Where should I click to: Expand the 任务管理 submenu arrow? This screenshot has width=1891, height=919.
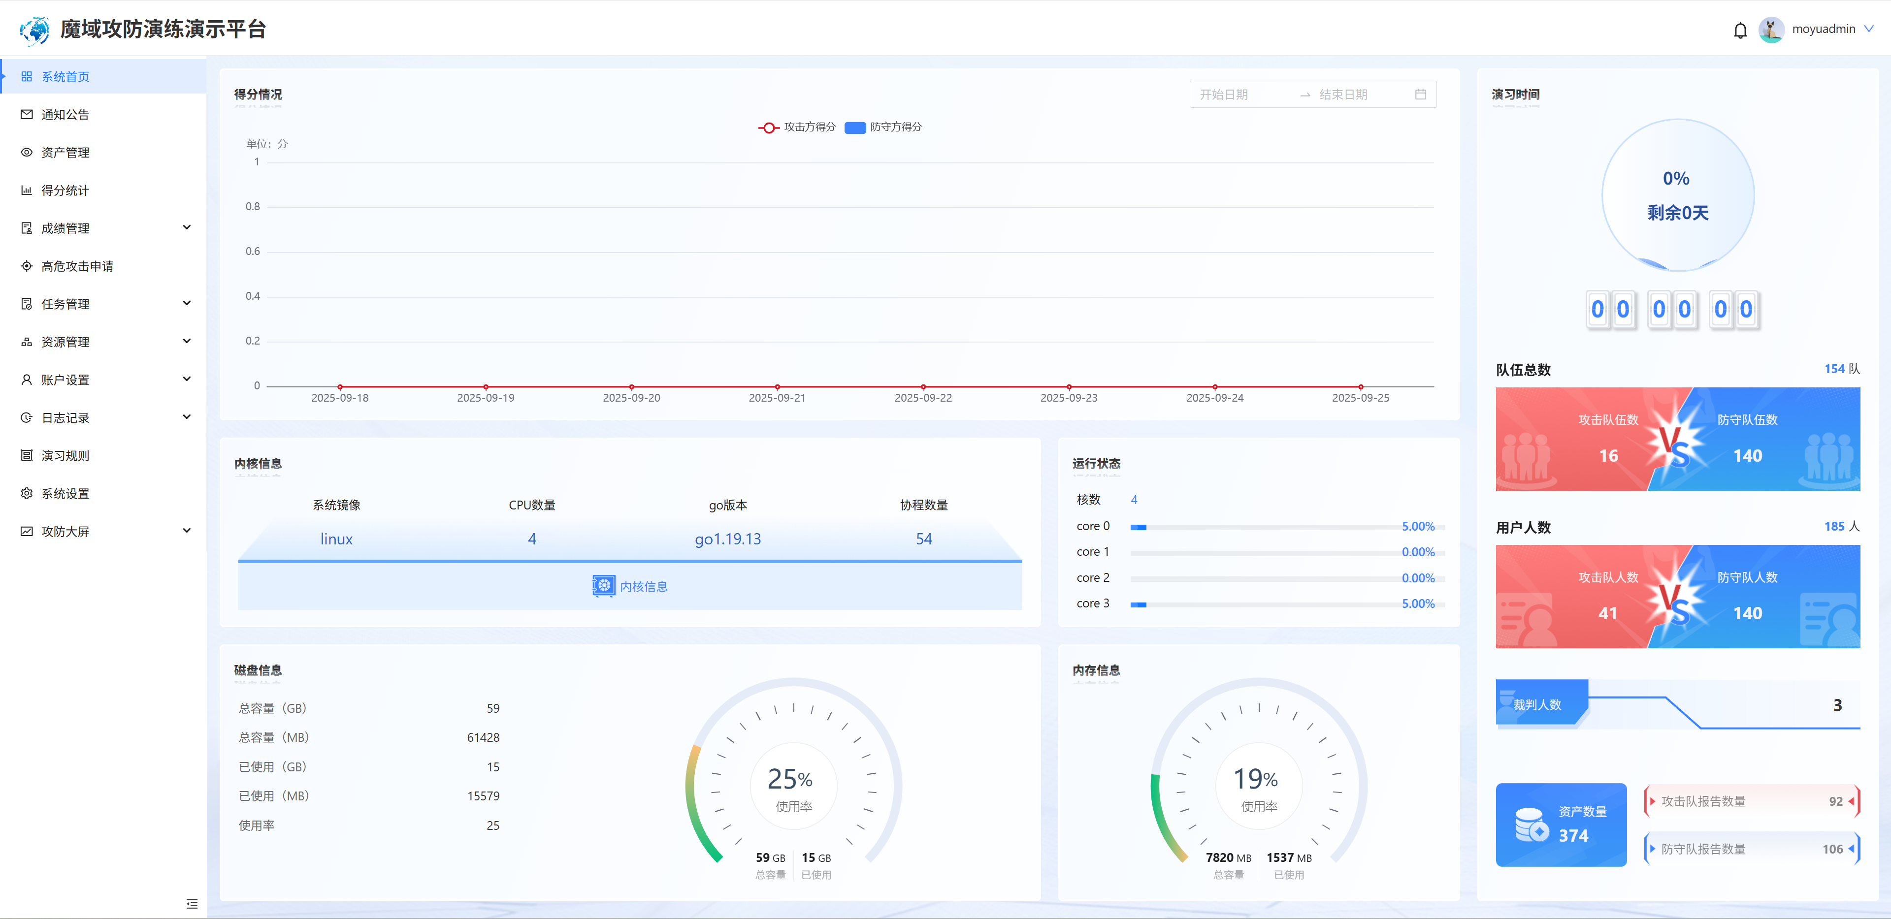point(187,303)
